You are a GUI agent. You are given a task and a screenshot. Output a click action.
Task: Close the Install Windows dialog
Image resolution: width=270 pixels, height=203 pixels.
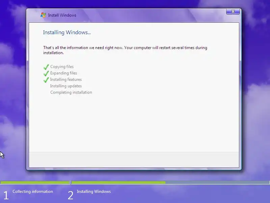[x=233, y=12]
